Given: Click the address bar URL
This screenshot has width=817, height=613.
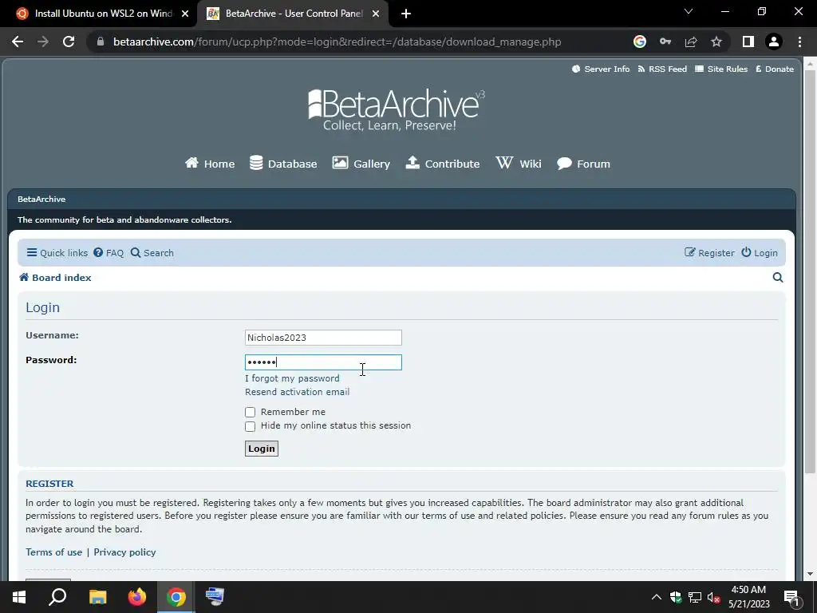Looking at the screenshot, I should tap(337, 42).
